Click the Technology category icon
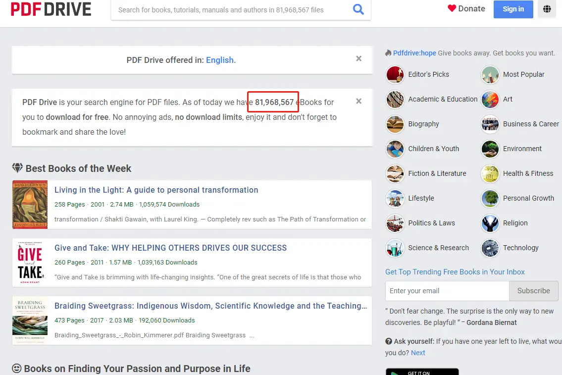 click(490, 248)
